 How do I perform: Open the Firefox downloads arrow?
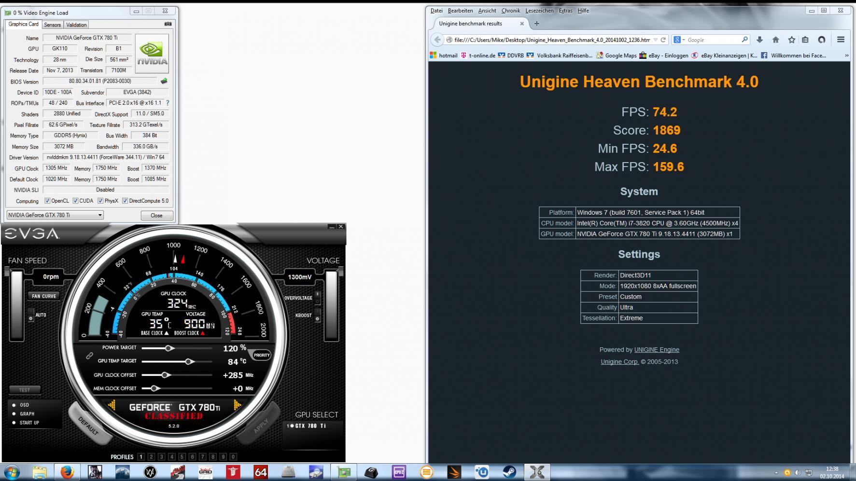click(759, 40)
